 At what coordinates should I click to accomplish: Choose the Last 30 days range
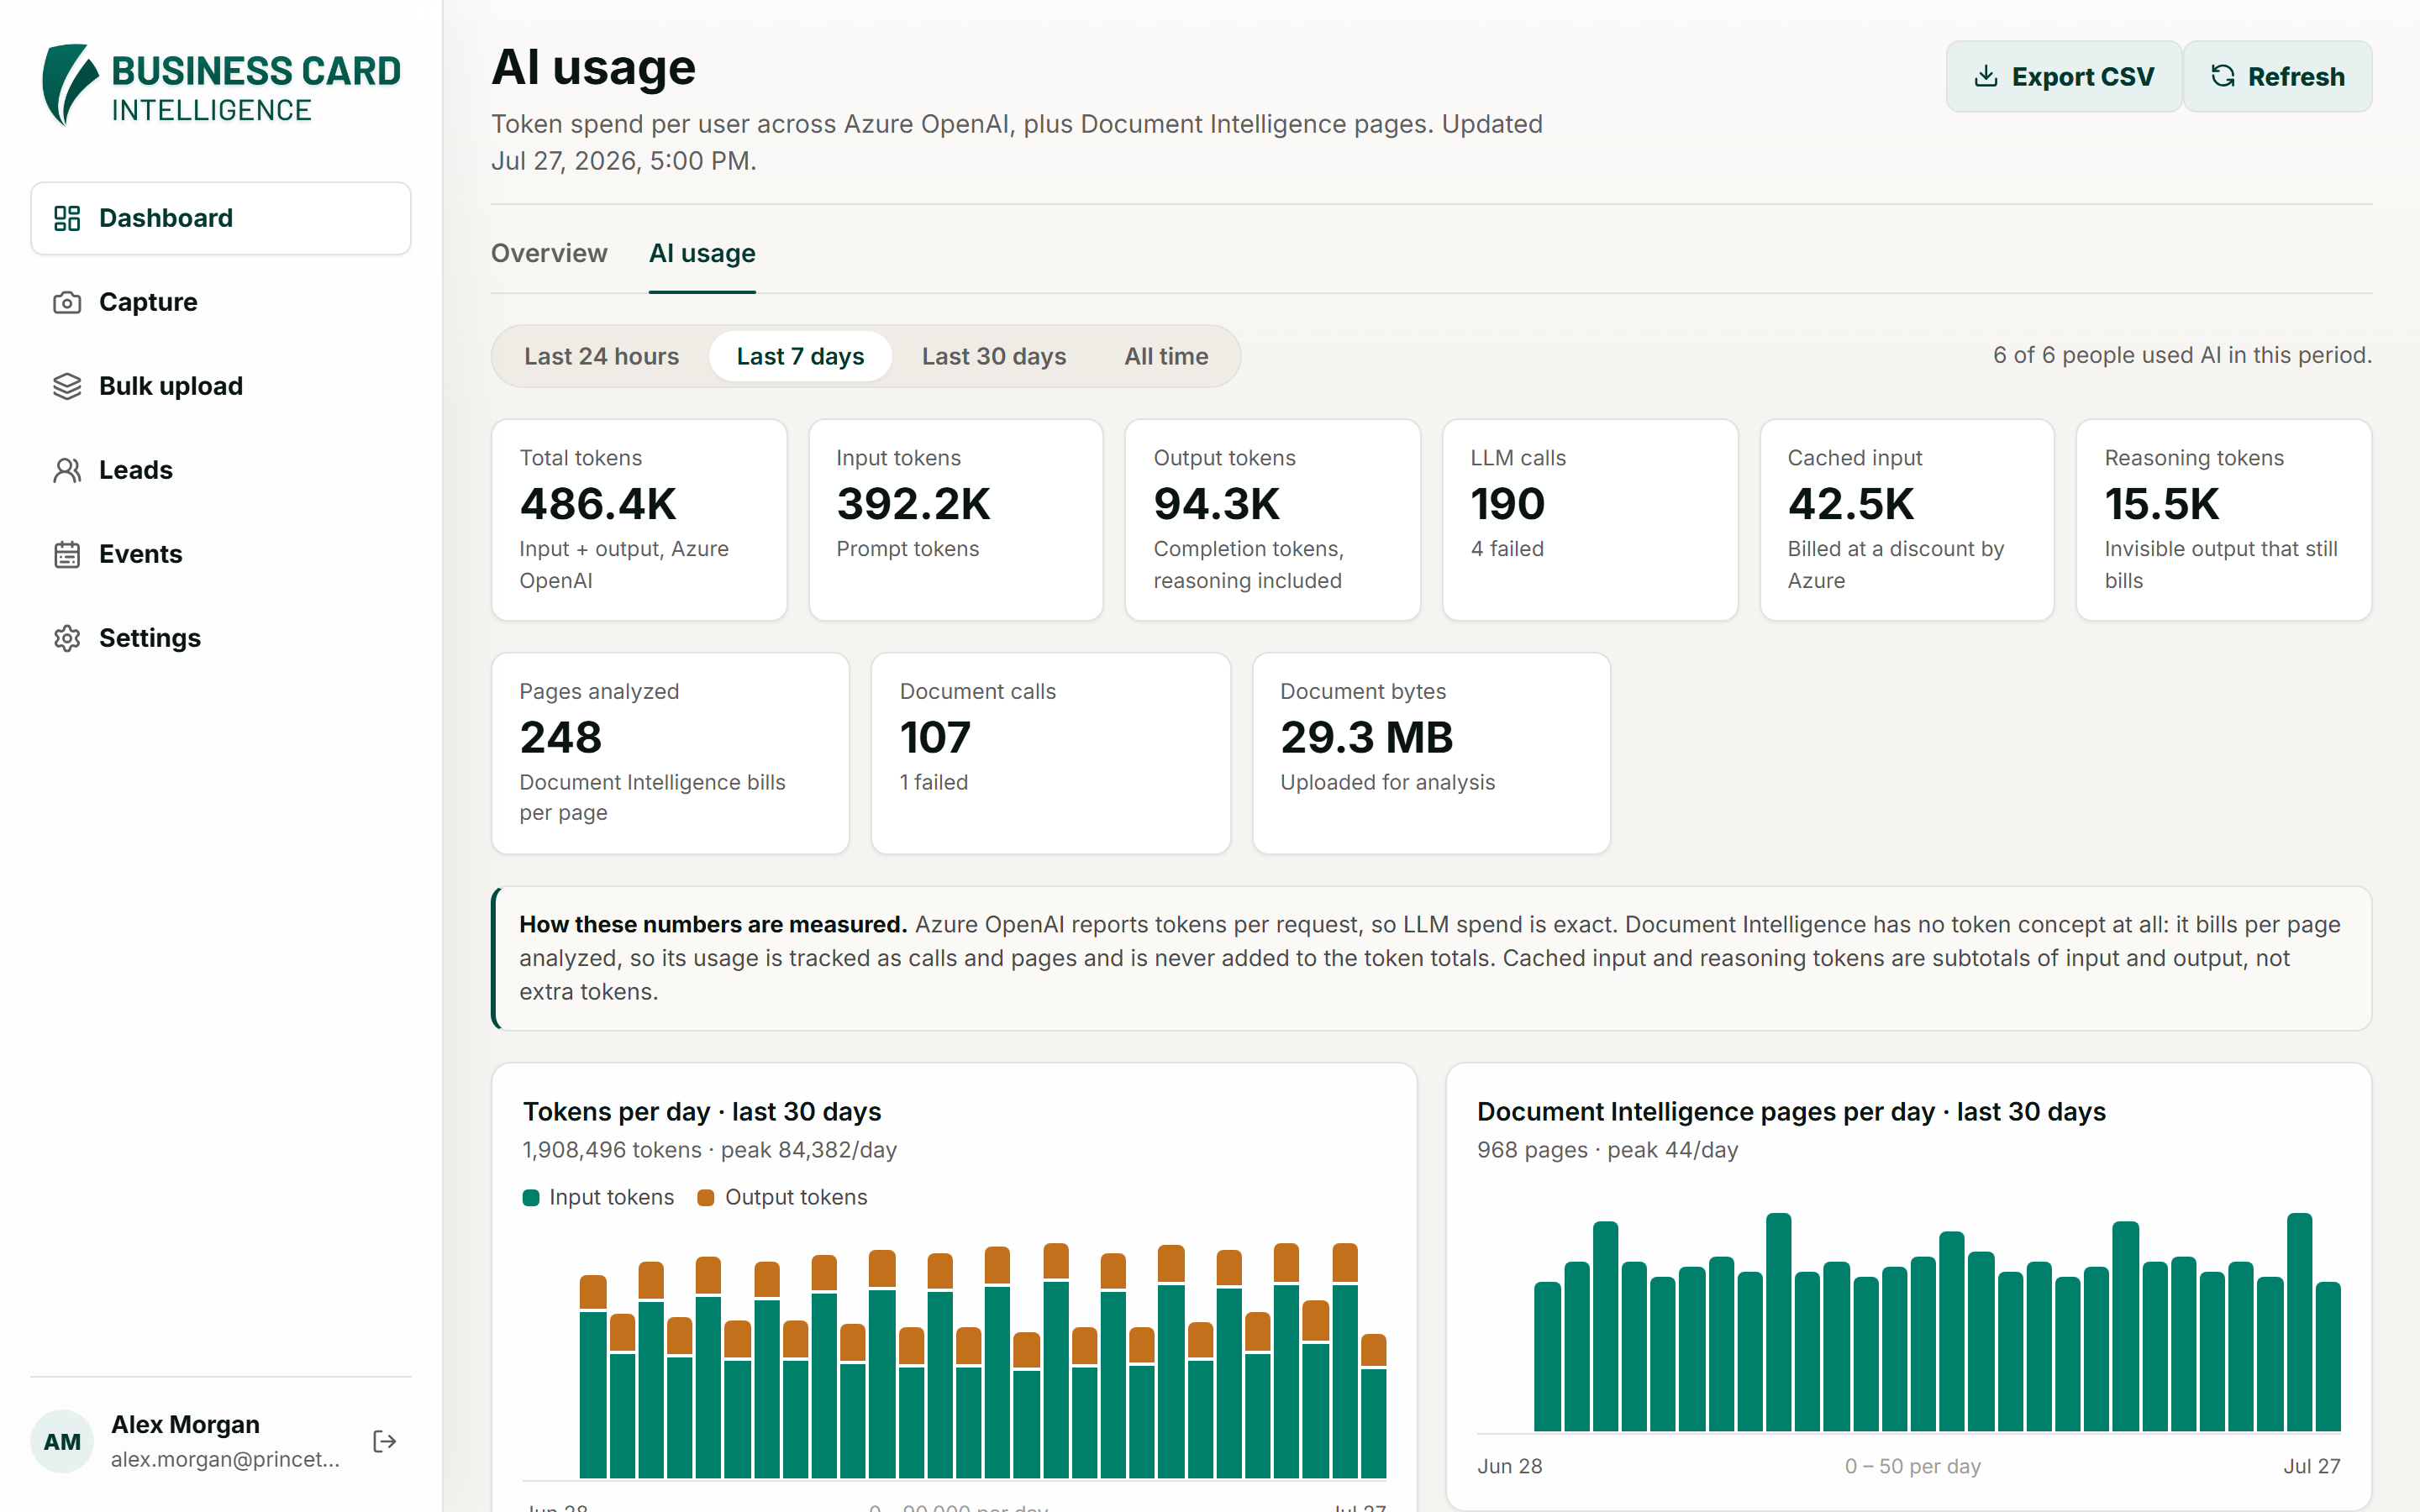point(994,356)
